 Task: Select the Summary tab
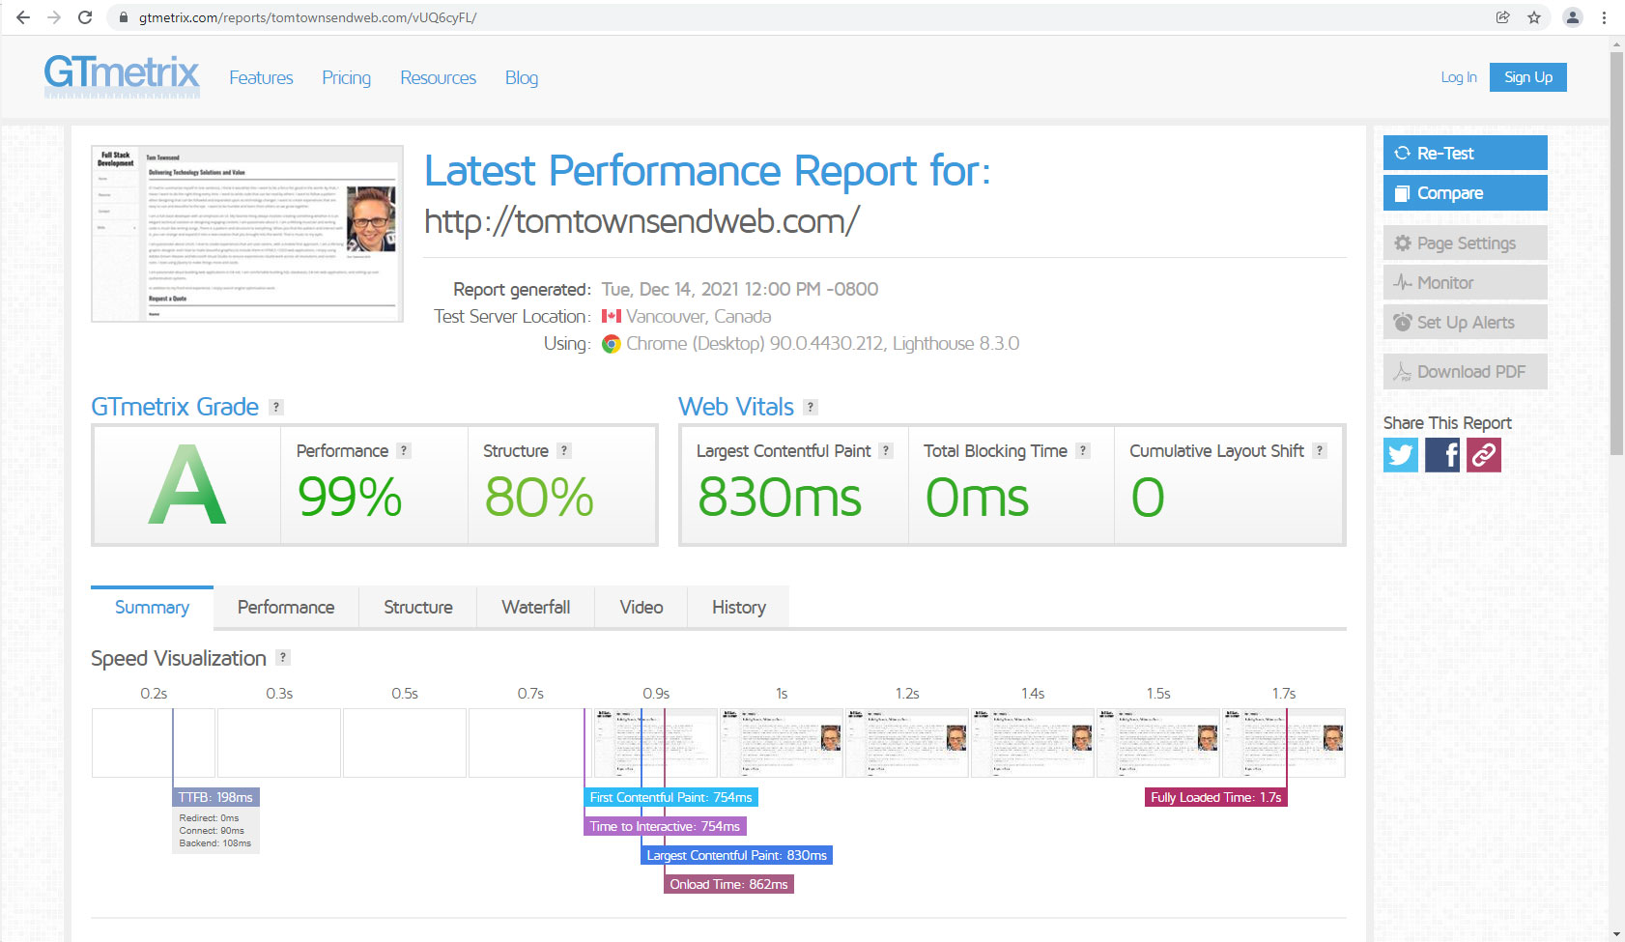[x=152, y=607]
